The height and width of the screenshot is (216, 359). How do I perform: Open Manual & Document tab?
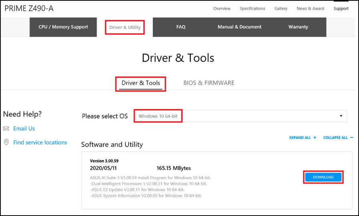coord(240,27)
